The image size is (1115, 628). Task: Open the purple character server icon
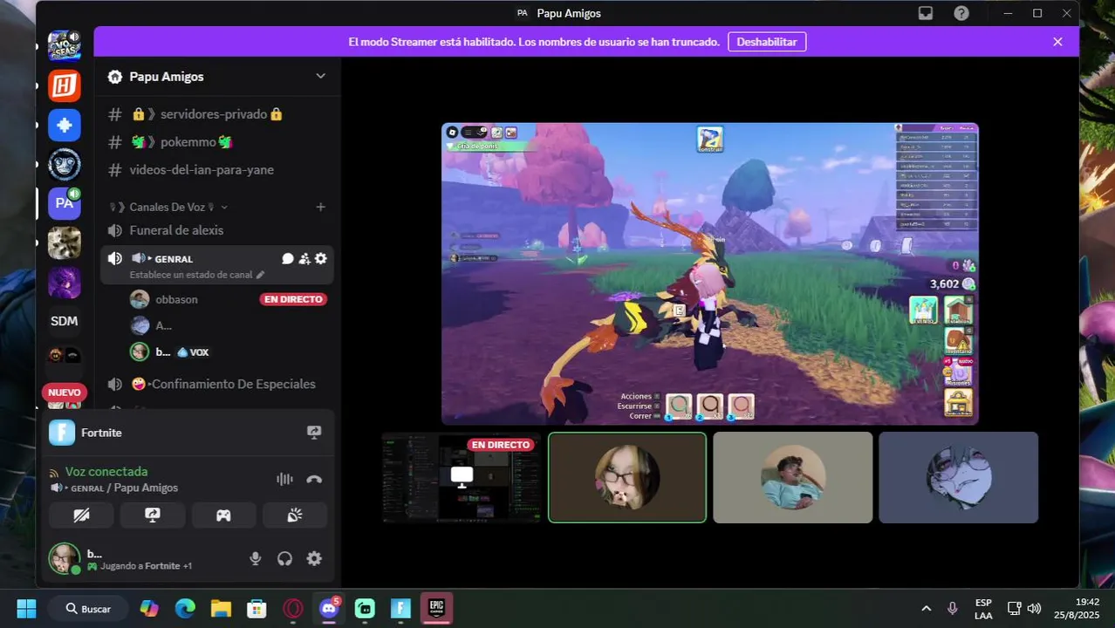65,282
